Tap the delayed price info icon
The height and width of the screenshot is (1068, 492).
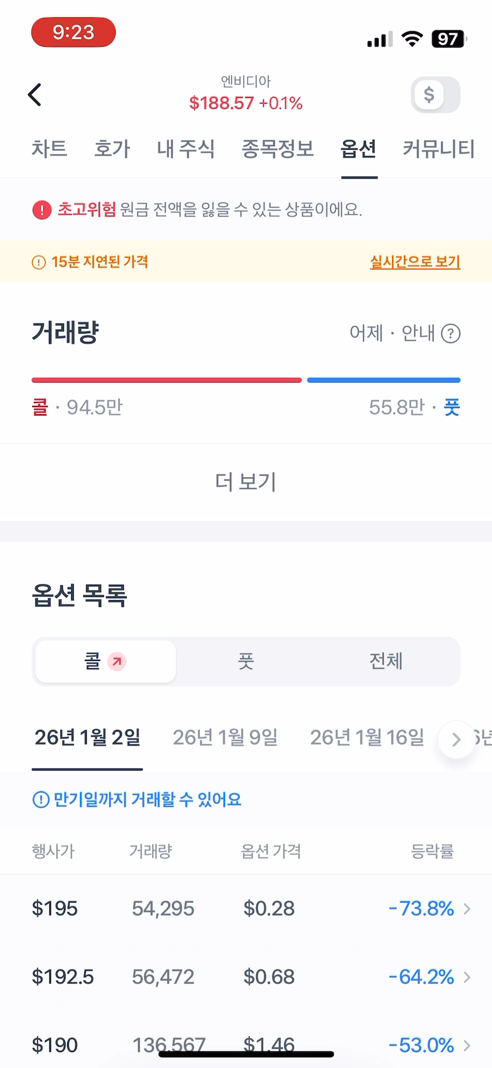(38, 262)
